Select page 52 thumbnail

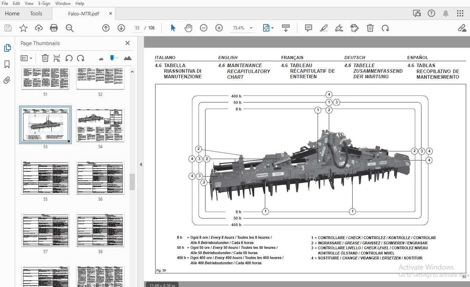click(100, 79)
